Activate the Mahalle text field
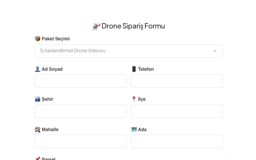The height and width of the screenshot is (160, 256). point(81,141)
